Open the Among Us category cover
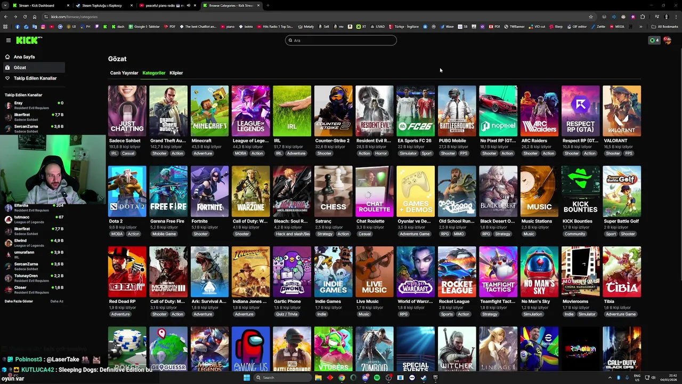 point(251,349)
